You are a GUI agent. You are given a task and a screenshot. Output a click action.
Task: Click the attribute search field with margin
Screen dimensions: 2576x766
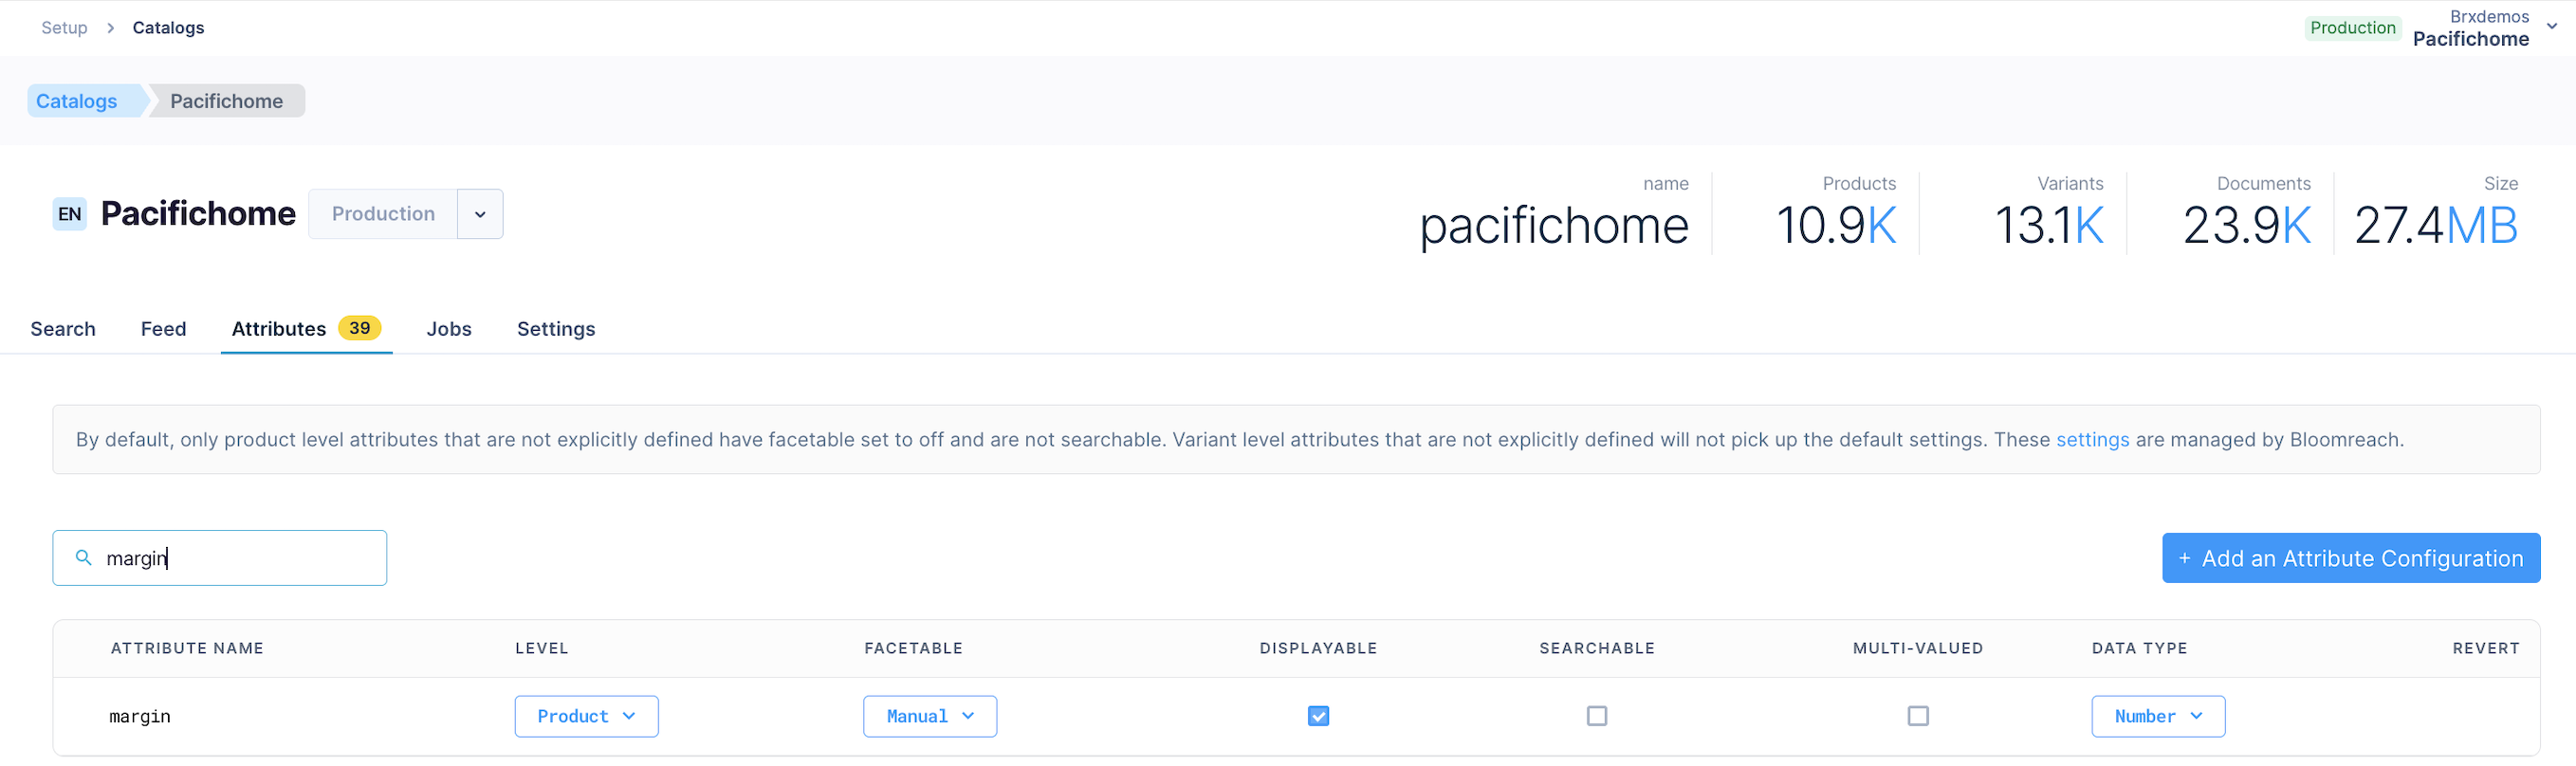[220, 558]
